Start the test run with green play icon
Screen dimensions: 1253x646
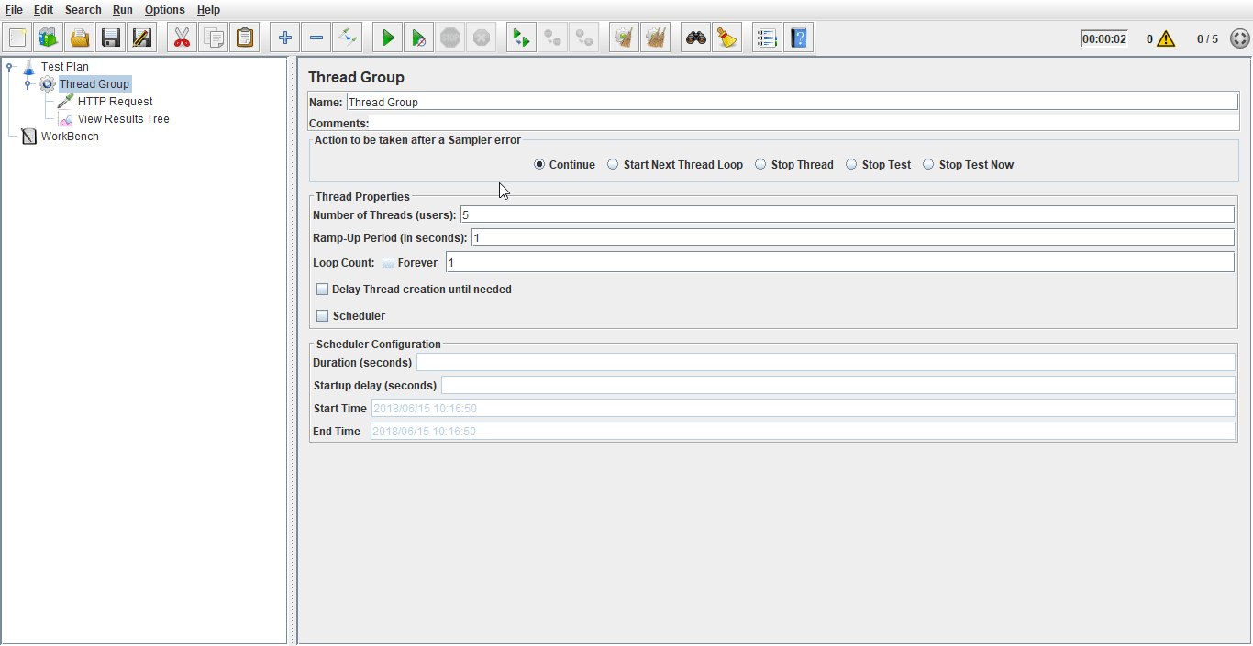[386, 37]
